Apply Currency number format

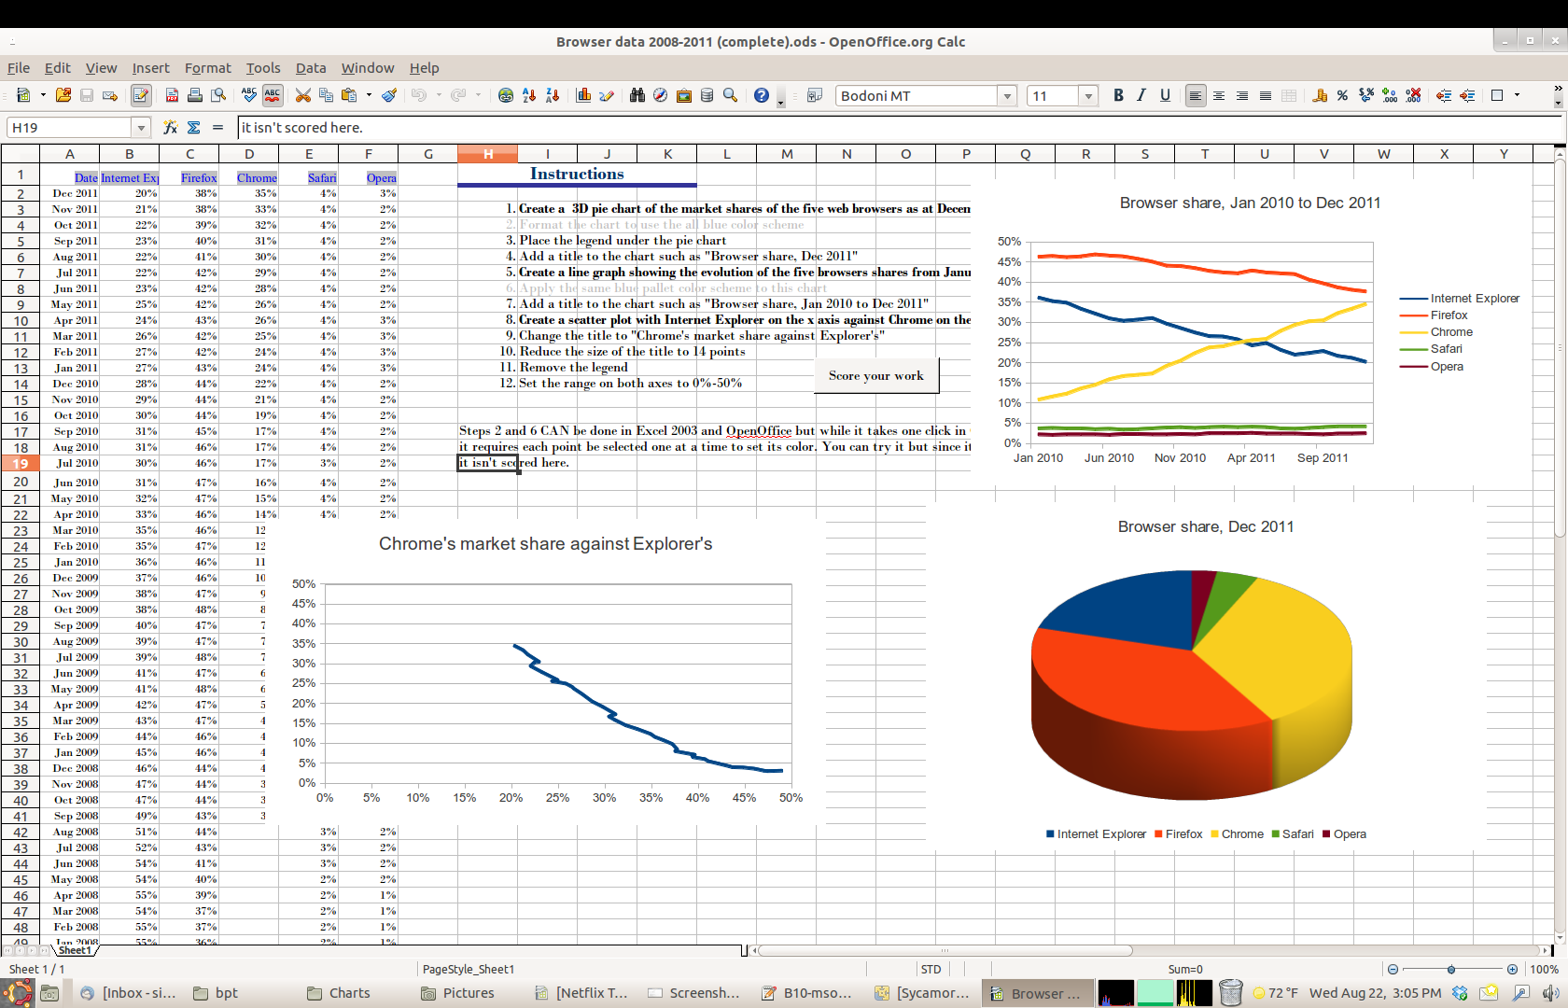1320,95
